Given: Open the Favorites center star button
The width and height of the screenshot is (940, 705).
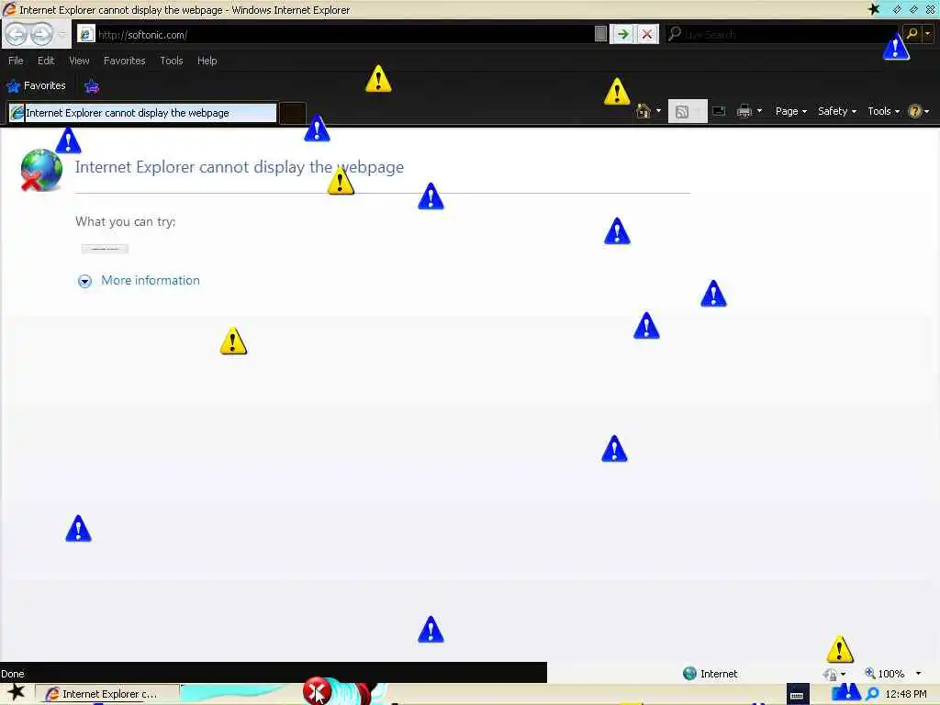Looking at the screenshot, I should 36,85.
